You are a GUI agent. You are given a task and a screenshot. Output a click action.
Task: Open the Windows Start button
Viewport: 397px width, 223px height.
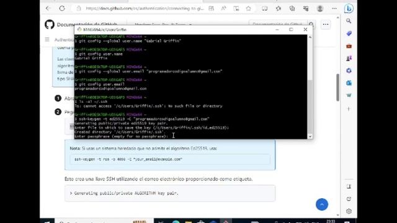[47, 221]
